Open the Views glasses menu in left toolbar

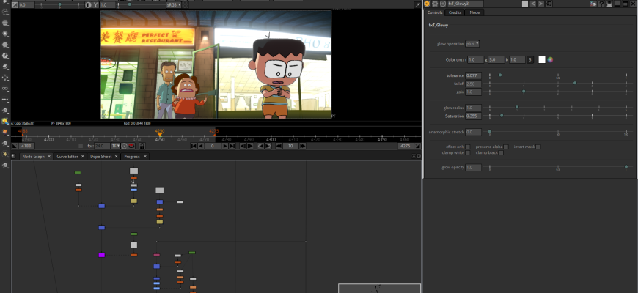[6, 89]
